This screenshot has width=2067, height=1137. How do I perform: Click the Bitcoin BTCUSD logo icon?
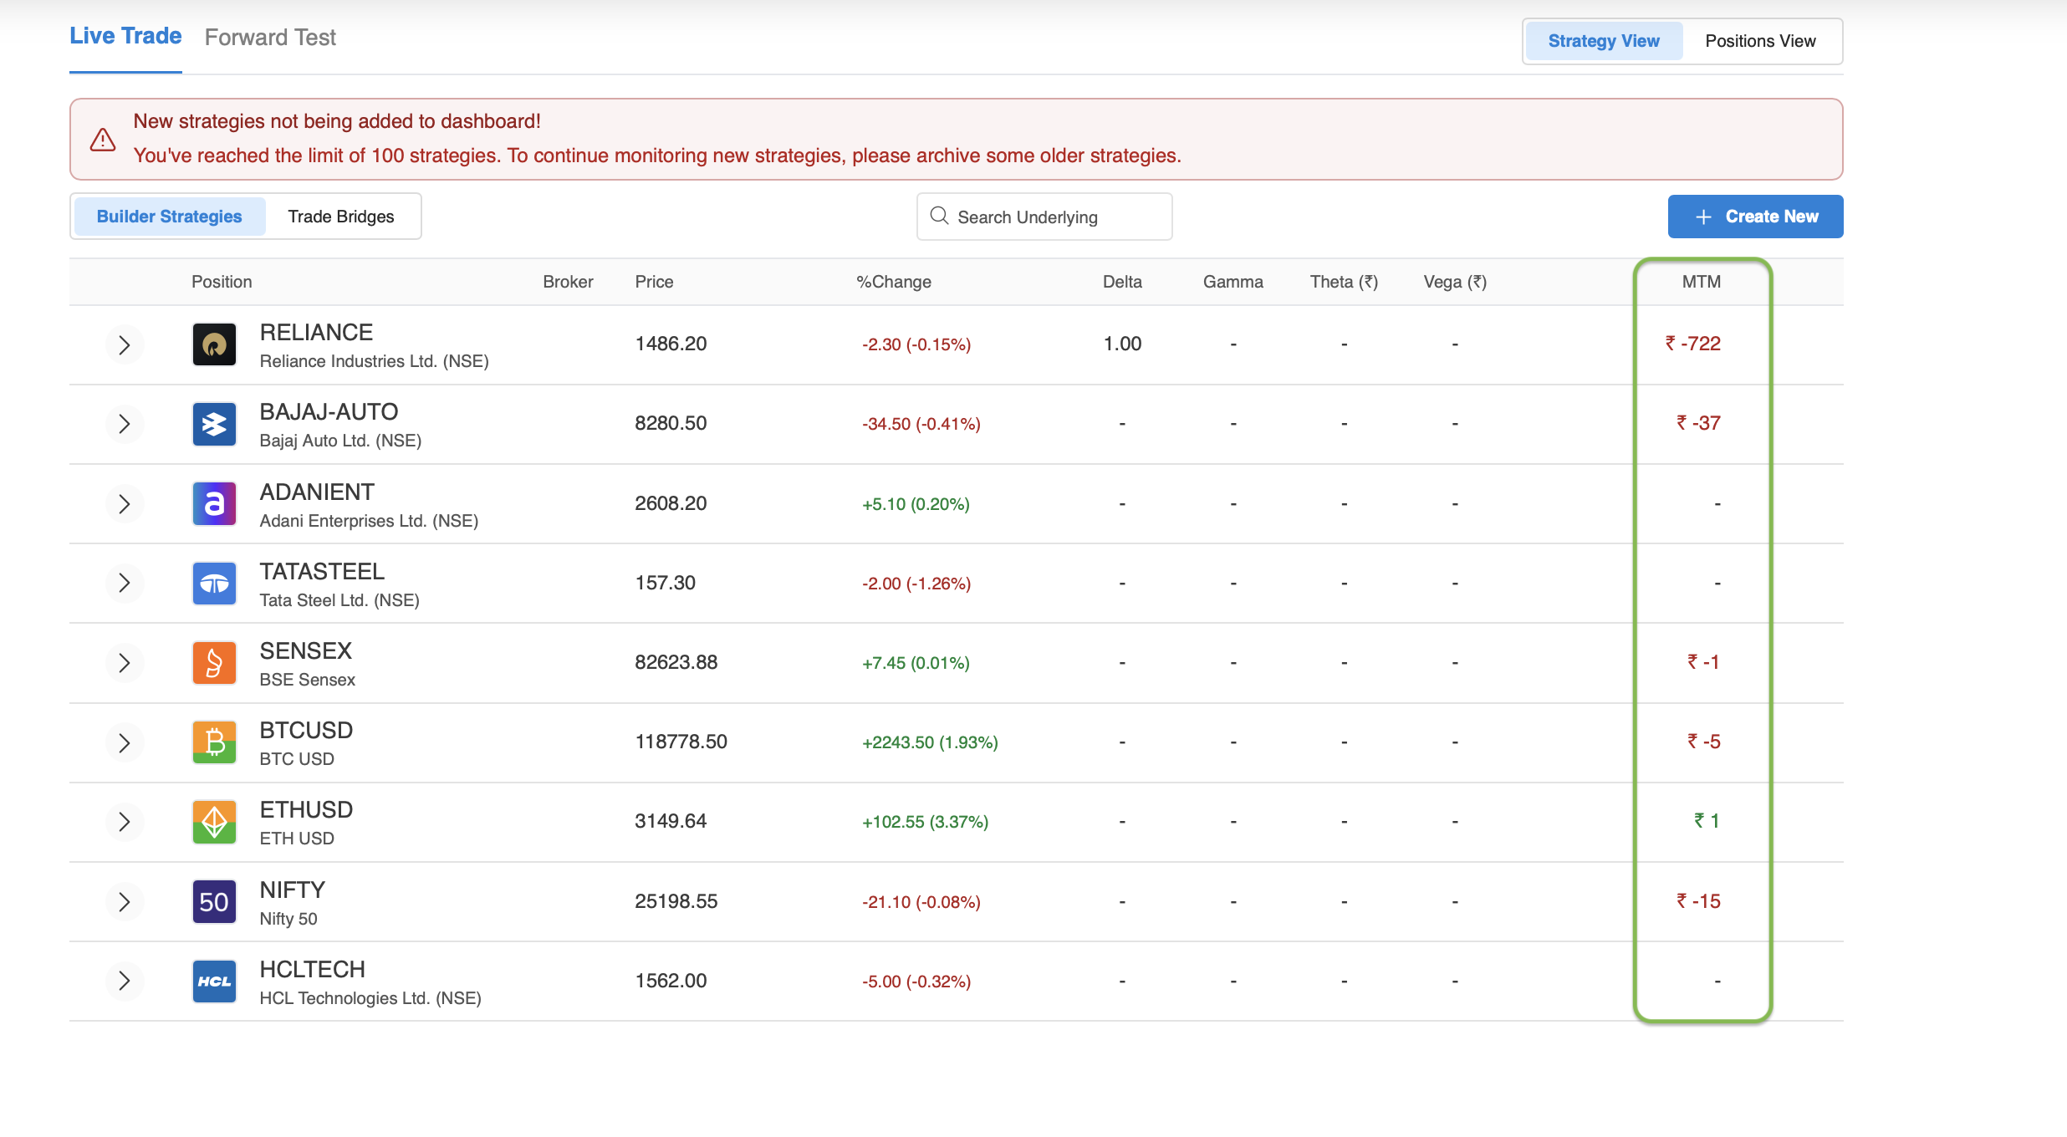click(x=214, y=742)
